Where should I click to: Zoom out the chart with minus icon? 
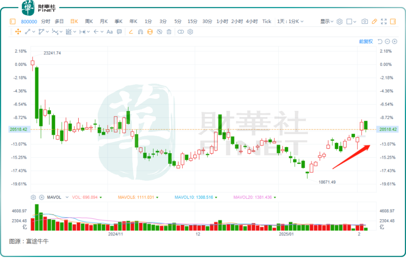pos(387,41)
